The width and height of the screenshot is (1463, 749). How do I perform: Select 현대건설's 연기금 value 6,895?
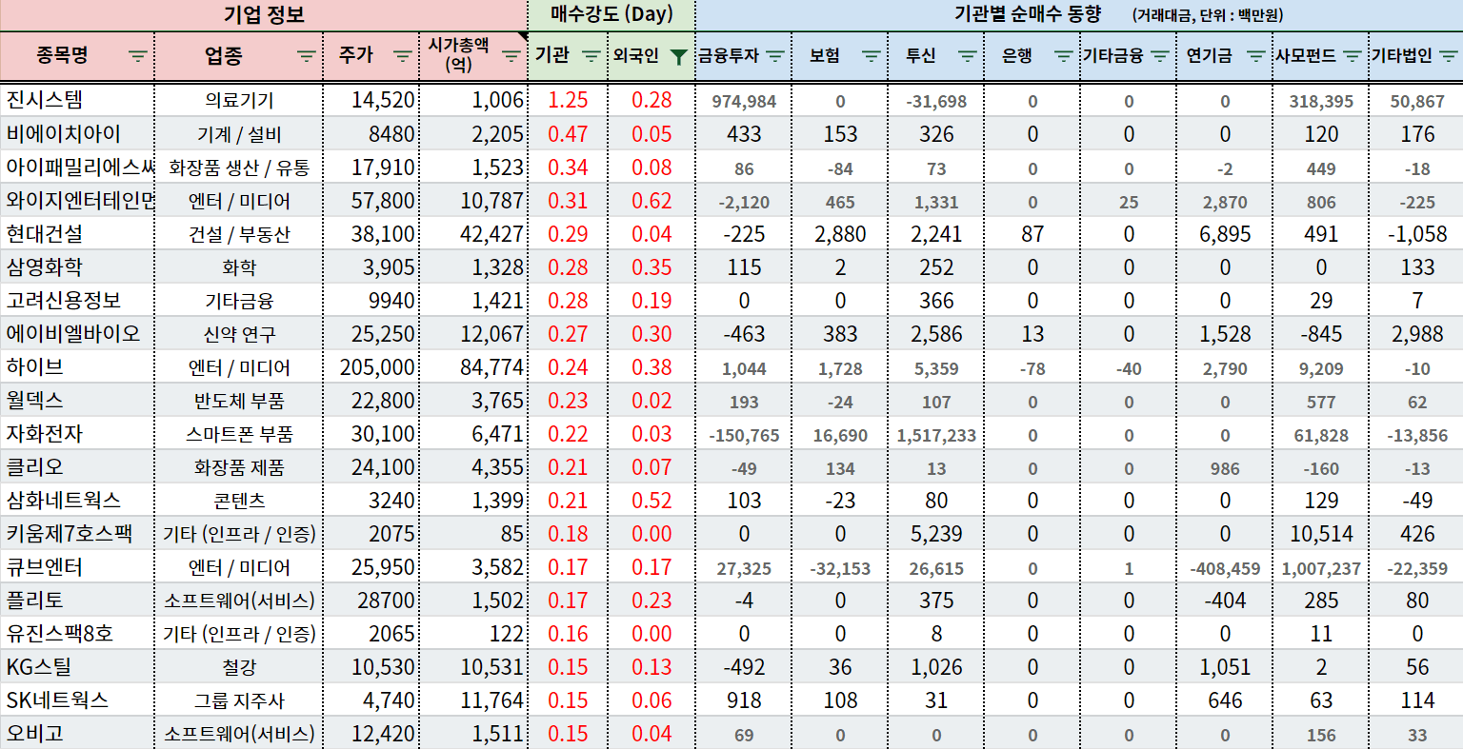[x=1225, y=233]
